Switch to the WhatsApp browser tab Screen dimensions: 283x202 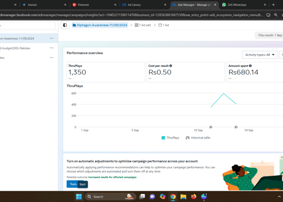click(237, 5)
